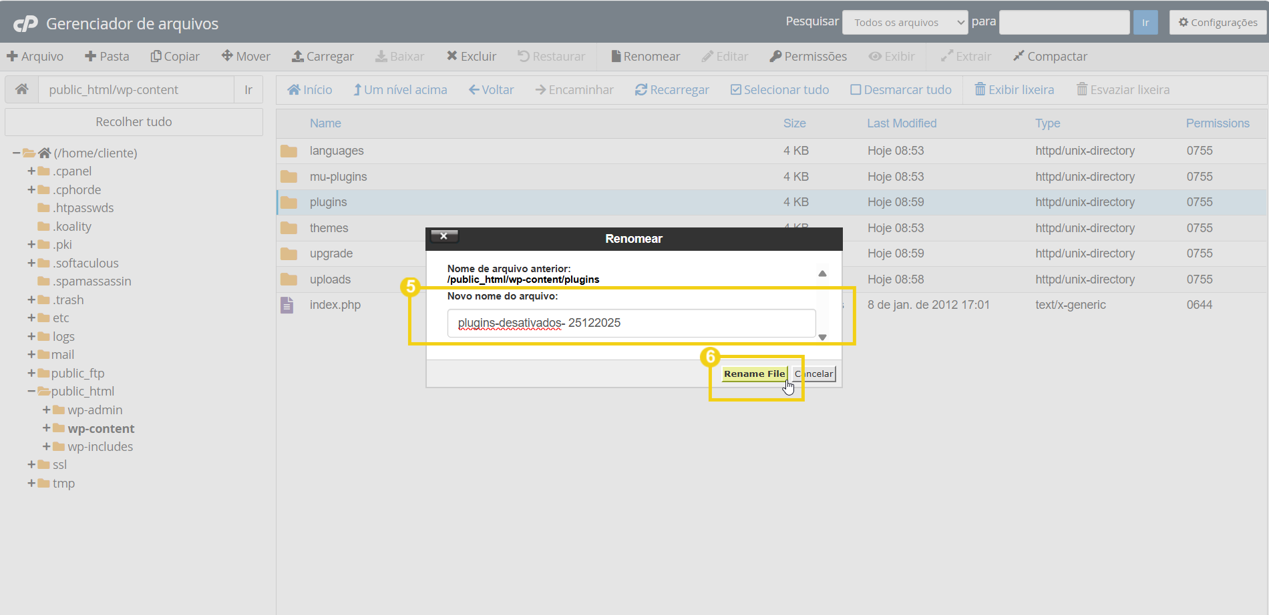Viewport: 1269px width, 615px height.
Task: Click the Editar toolbar button
Action: pyautogui.click(x=725, y=57)
